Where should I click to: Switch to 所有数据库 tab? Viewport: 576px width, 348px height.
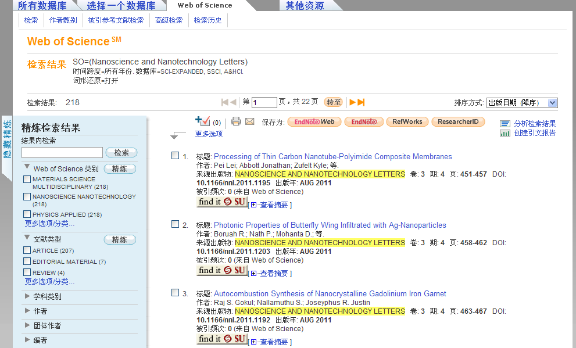point(42,5)
